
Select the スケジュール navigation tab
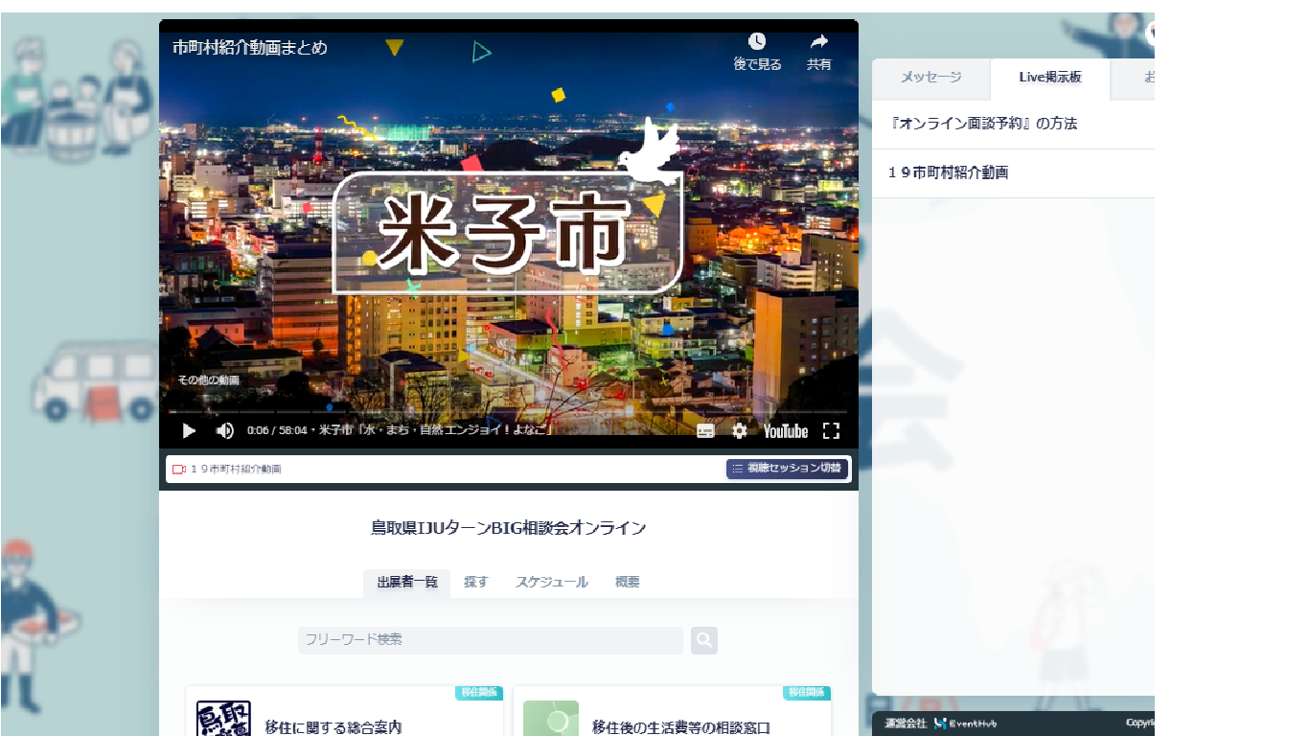(x=550, y=581)
